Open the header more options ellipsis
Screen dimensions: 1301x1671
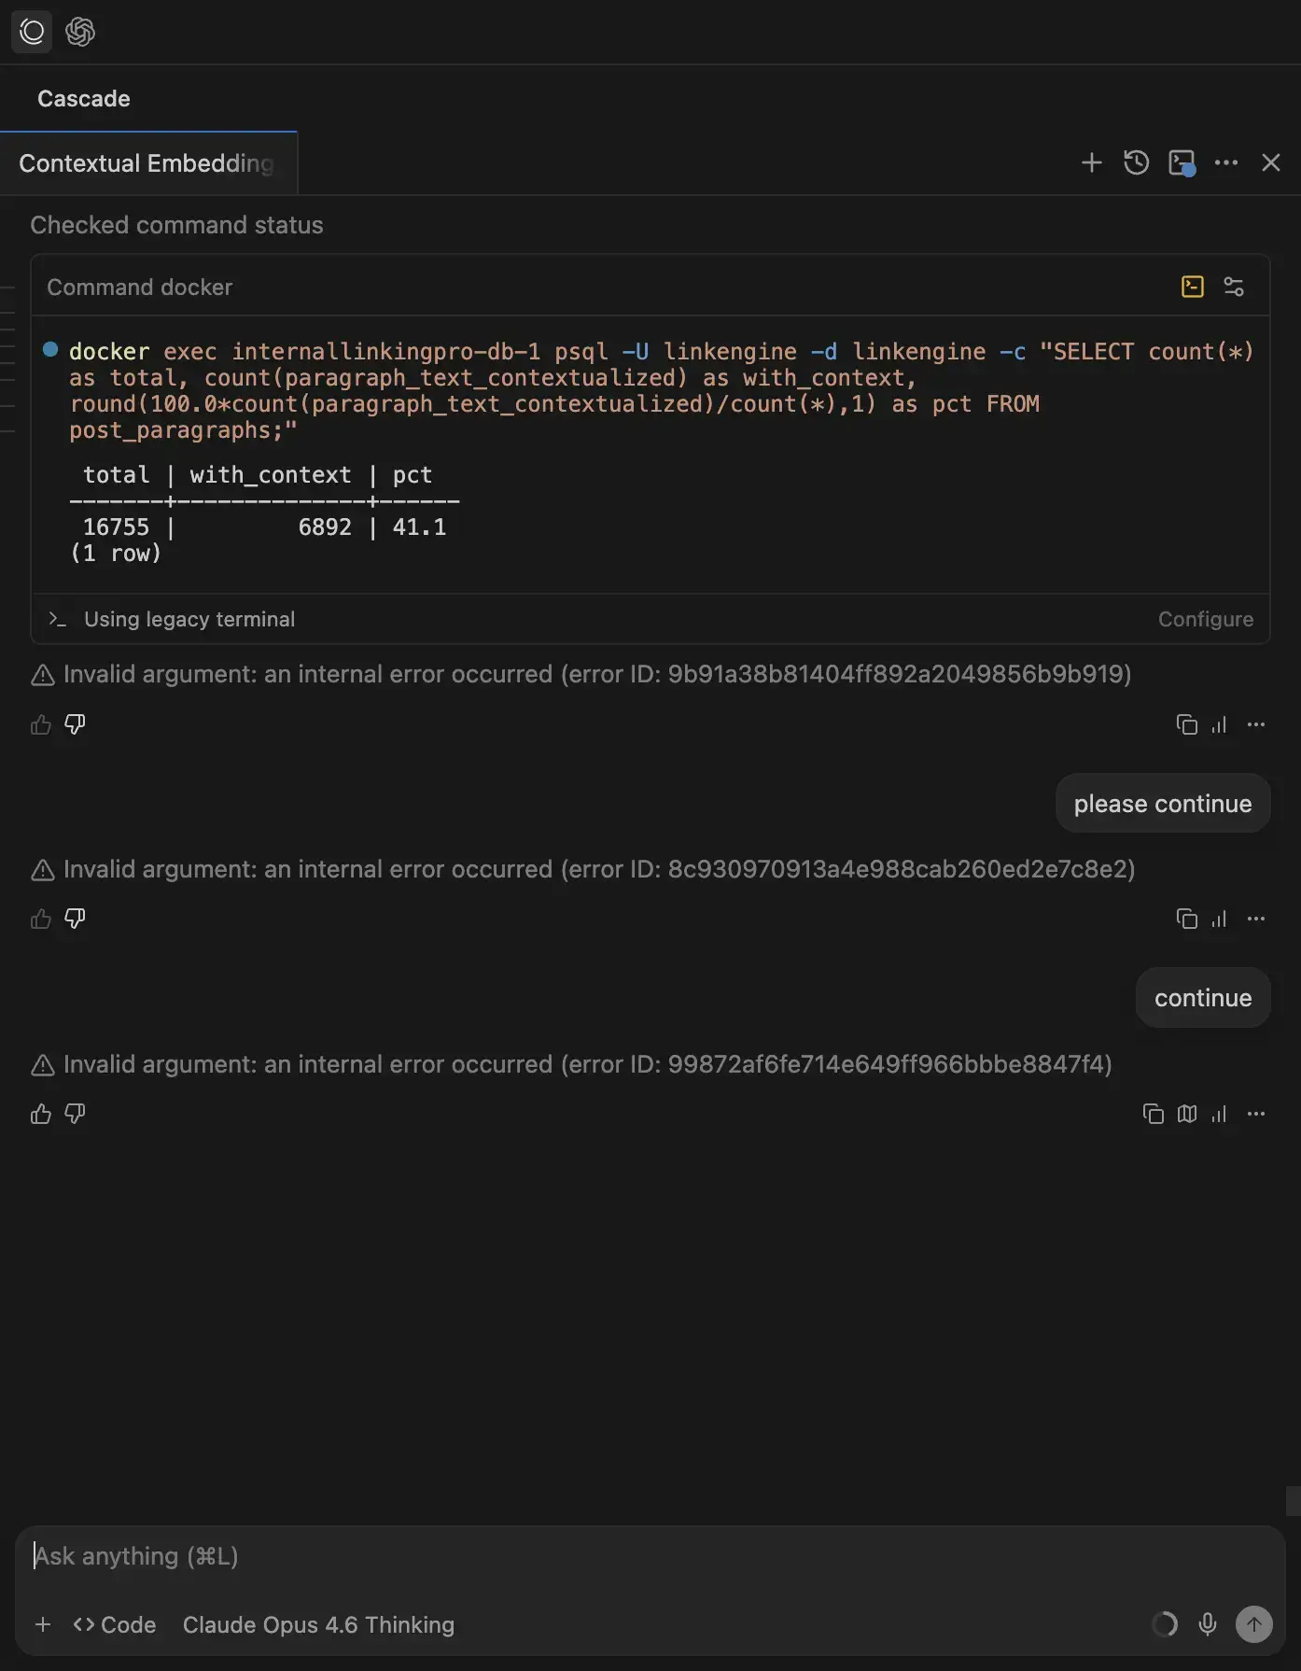coord(1226,162)
